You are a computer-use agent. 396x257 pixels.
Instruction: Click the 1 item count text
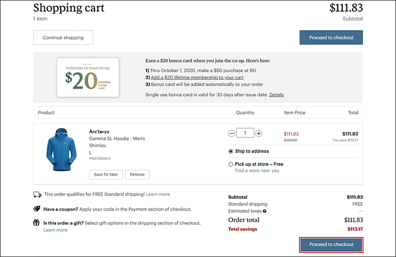coord(40,19)
